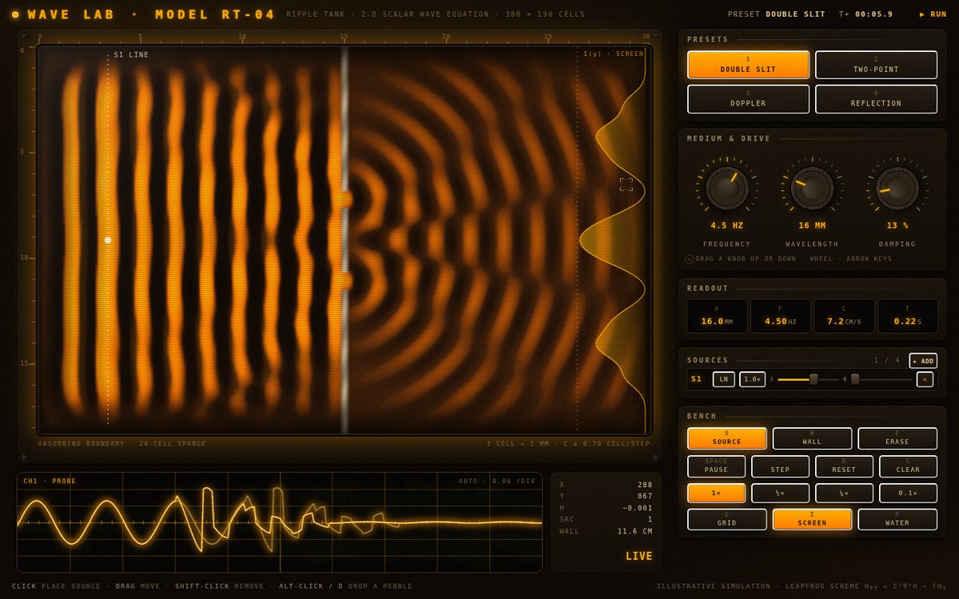Click the 'Absorbing boundary · 24-cell sponge' caption
The image size is (959, 599).
[122, 443]
